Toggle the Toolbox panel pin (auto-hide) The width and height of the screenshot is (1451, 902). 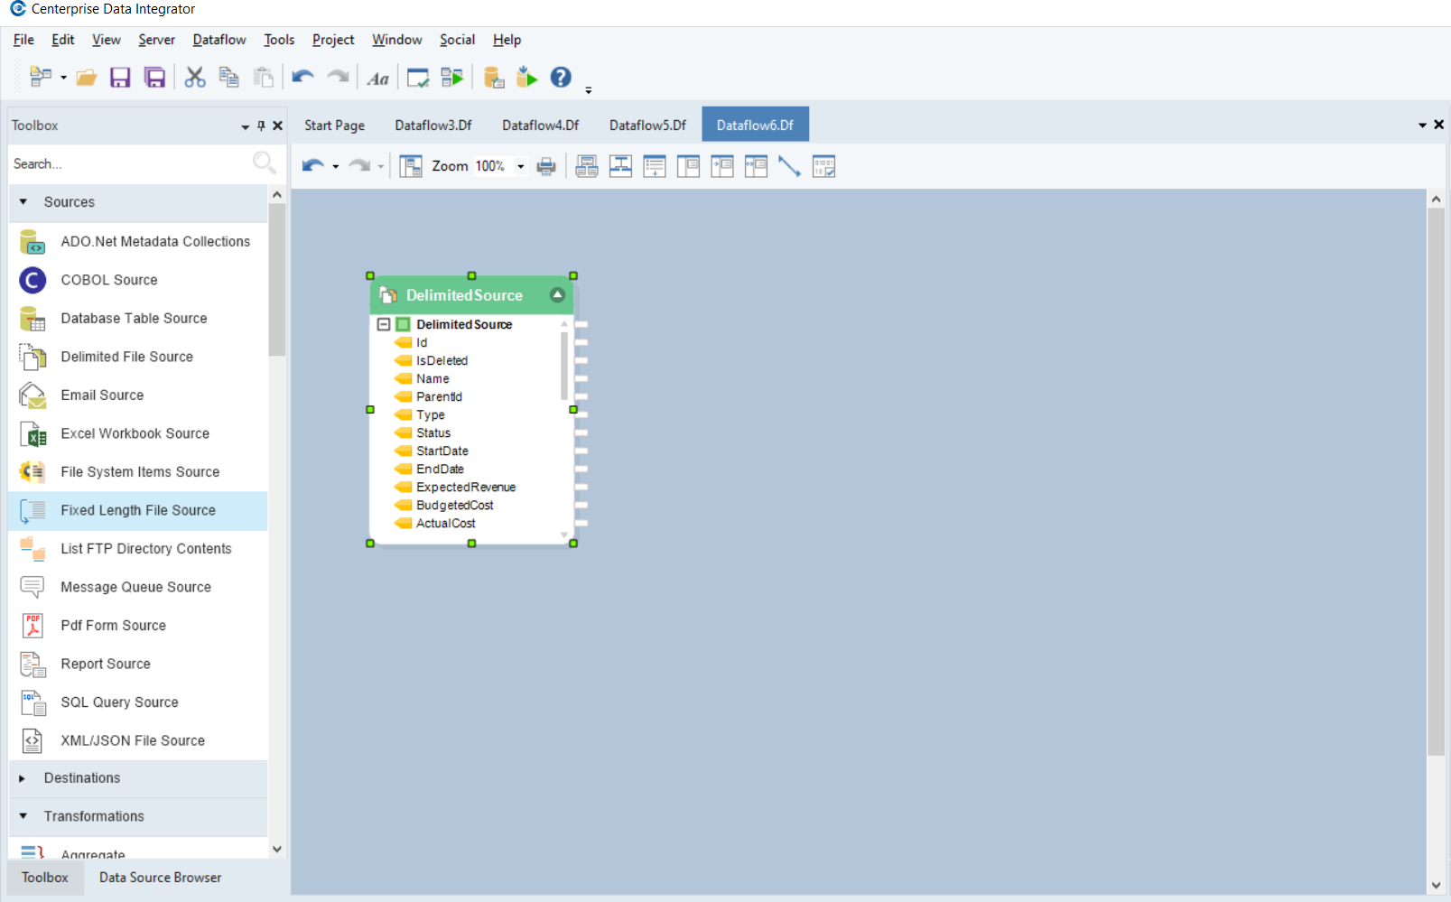point(261,126)
